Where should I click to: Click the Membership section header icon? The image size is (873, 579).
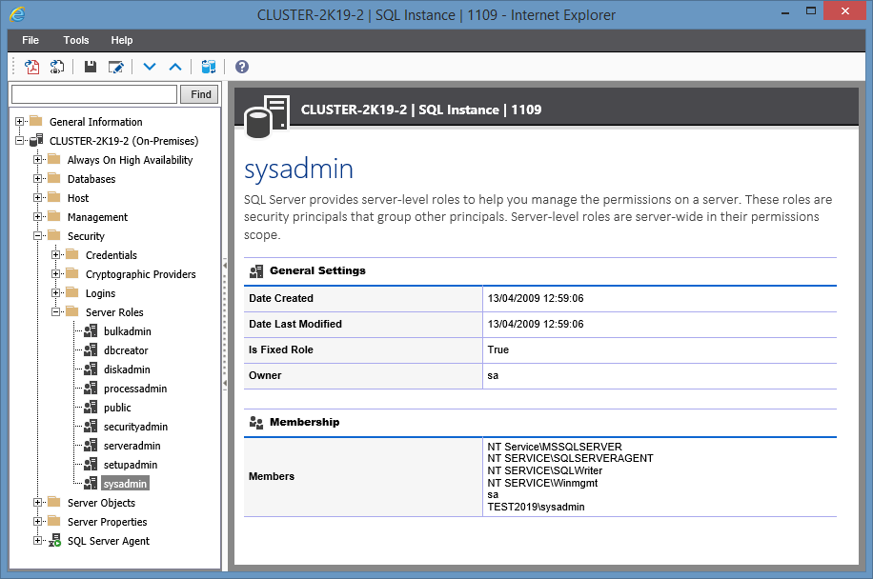255,422
